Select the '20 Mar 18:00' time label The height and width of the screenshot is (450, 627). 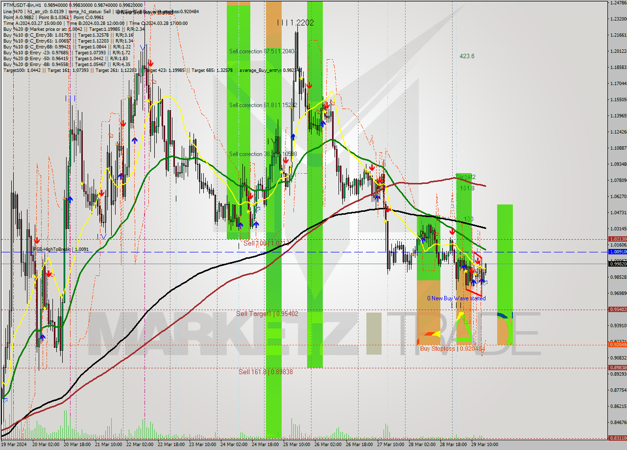[76, 445]
